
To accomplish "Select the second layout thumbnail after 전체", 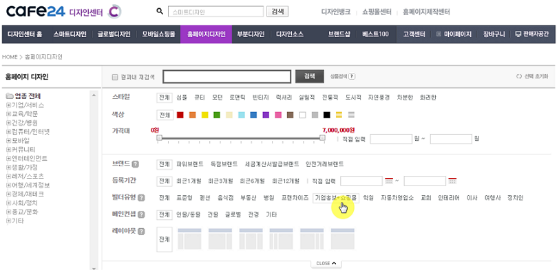I will tap(220, 238).
